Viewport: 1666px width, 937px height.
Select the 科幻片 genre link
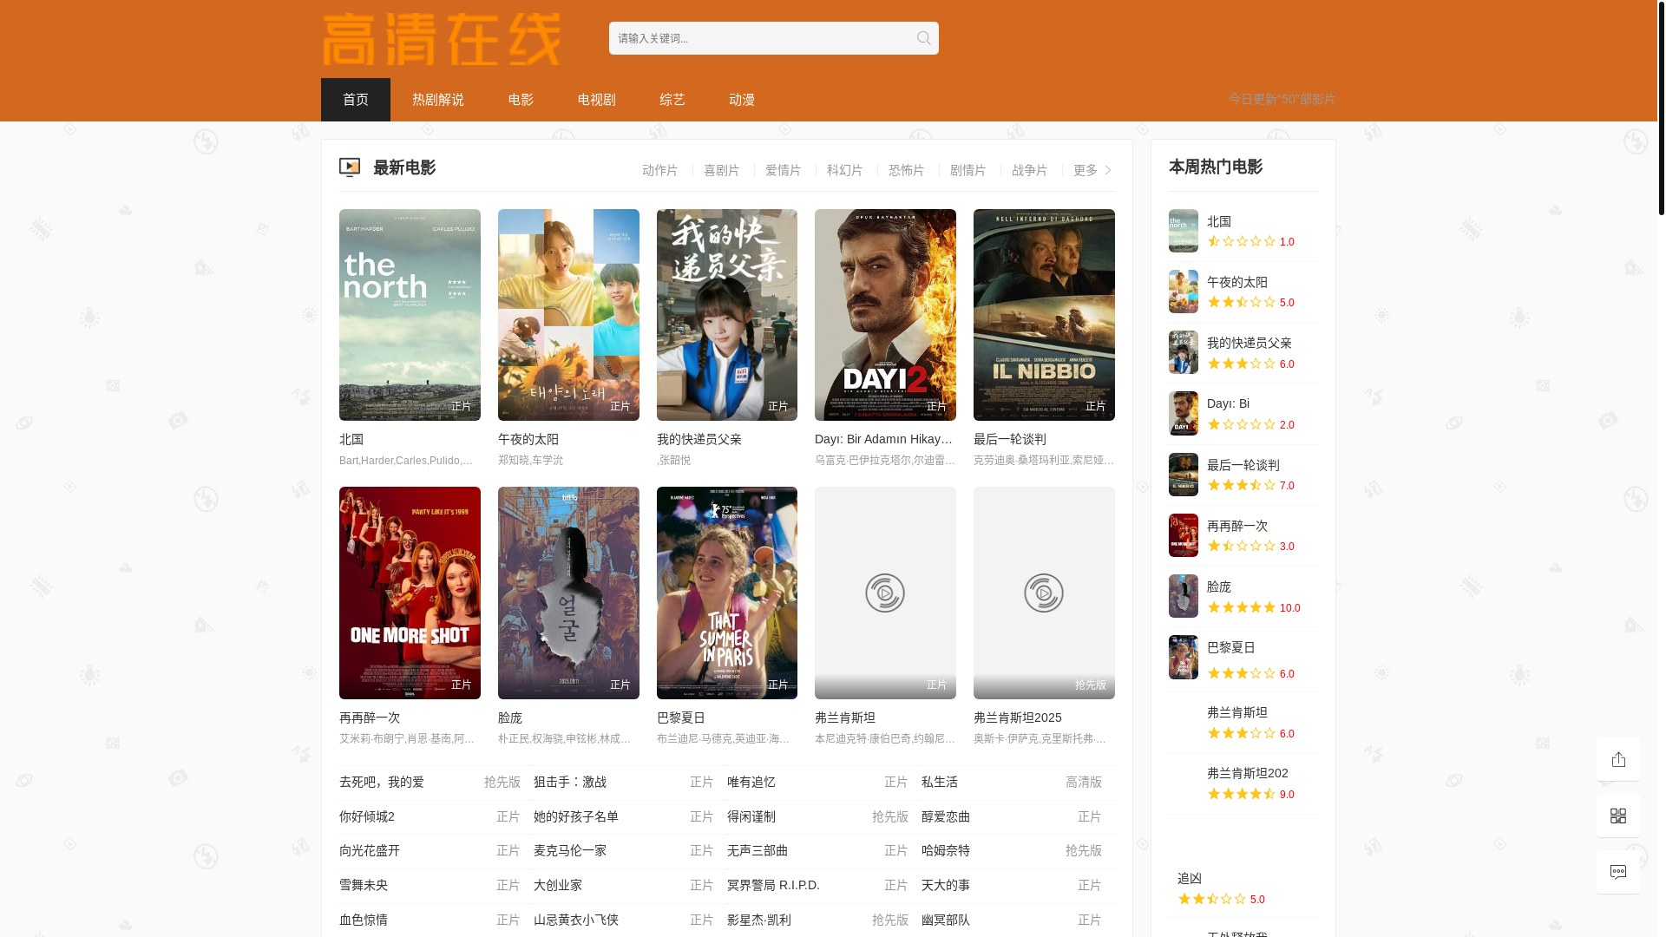(x=844, y=170)
